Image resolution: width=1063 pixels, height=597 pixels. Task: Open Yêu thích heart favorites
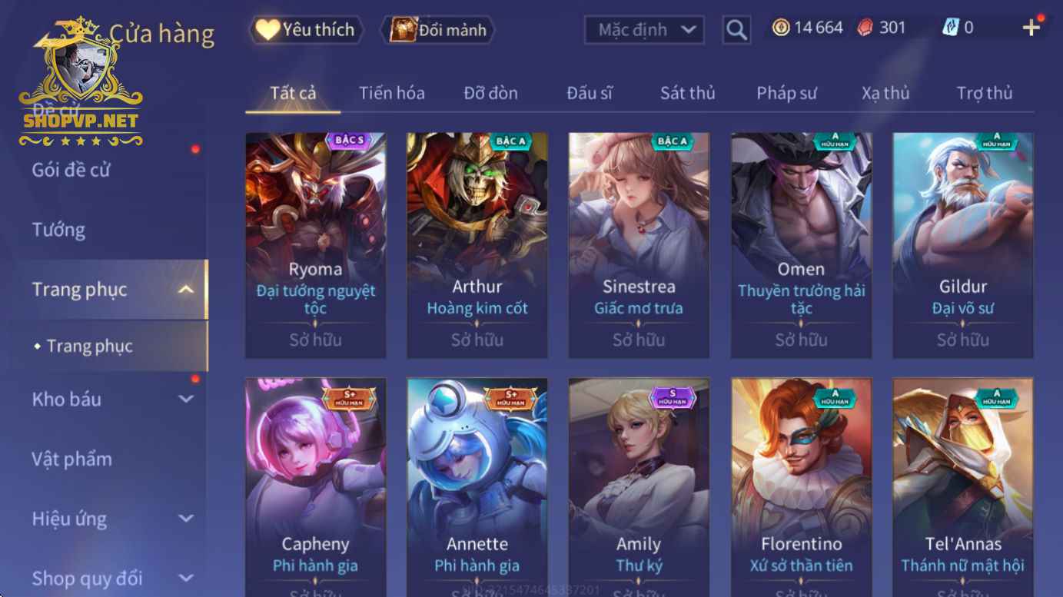pos(306,30)
